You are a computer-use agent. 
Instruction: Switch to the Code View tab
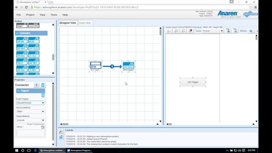(85, 23)
